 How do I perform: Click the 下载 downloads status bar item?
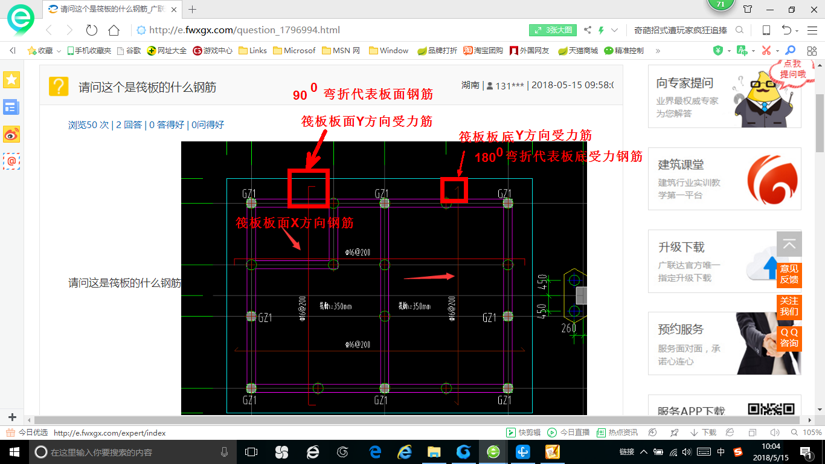coord(703,433)
